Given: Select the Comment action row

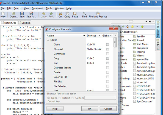Looking at the screenshot, I should (79, 54).
